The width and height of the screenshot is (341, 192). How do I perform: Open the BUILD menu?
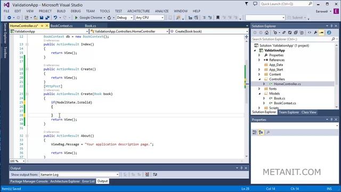(61, 11)
